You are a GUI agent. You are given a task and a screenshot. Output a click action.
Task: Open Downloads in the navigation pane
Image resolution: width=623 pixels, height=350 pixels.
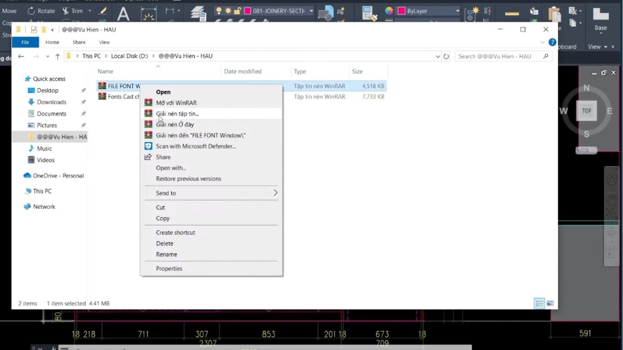(x=51, y=102)
